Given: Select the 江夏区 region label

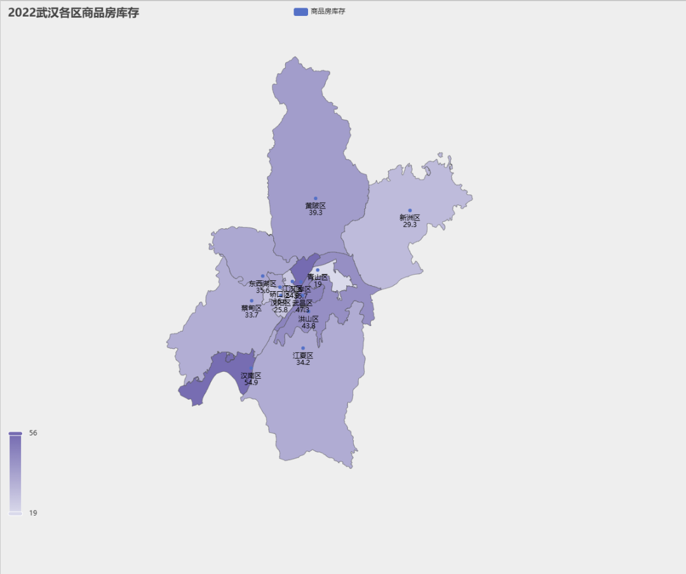Looking at the screenshot, I should [303, 355].
